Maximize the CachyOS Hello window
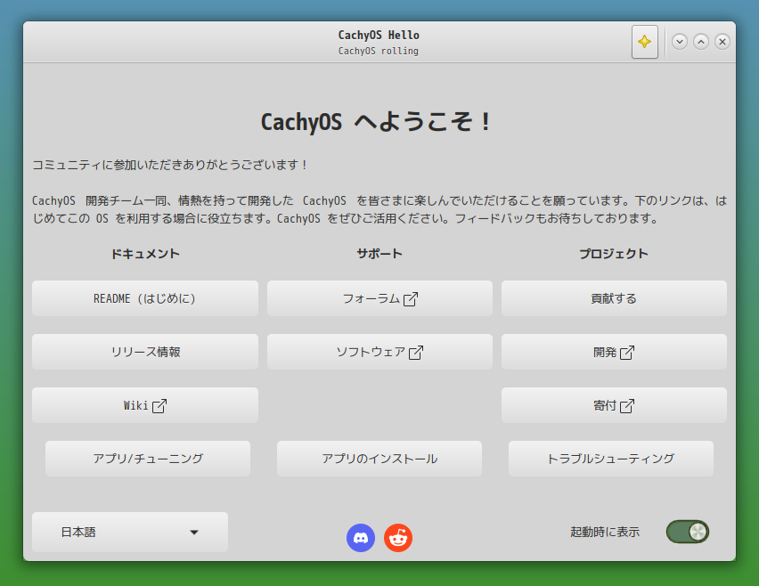This screenshot has width=759, height=586. [x=701, y=42]
